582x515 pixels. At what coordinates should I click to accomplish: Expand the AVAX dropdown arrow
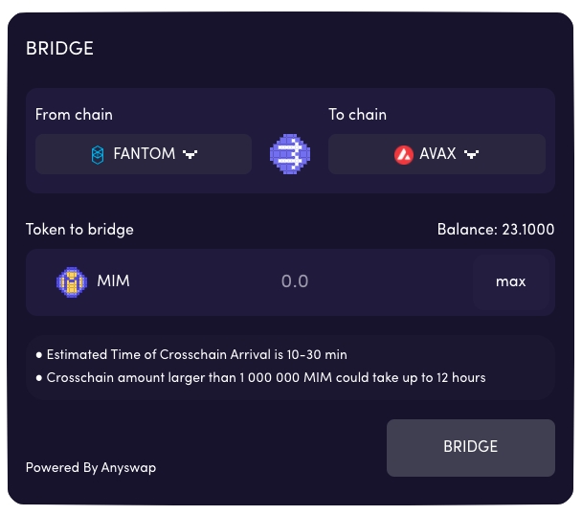tap(471, 154)
